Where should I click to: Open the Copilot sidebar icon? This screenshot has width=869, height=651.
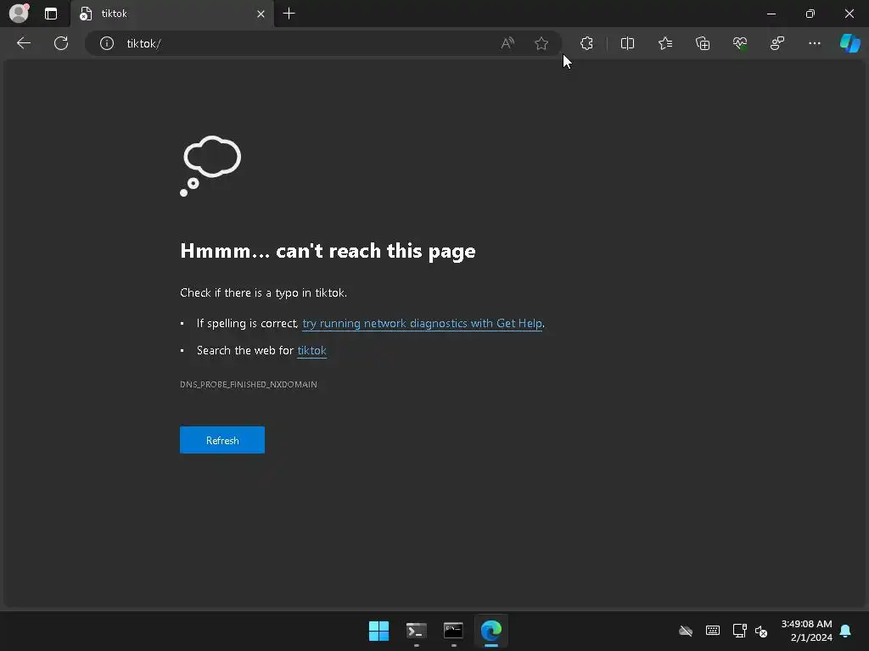[849, 43]
